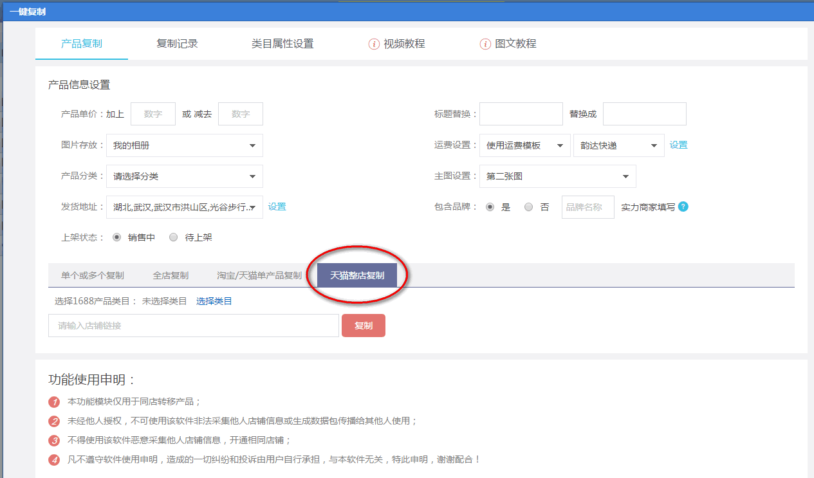Open the 复制记录 tab
This screenshot has height=478, width=814.
point(177,44)
